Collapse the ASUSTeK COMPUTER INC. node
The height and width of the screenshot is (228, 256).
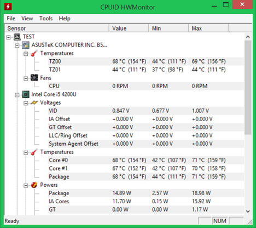[17, 45]
